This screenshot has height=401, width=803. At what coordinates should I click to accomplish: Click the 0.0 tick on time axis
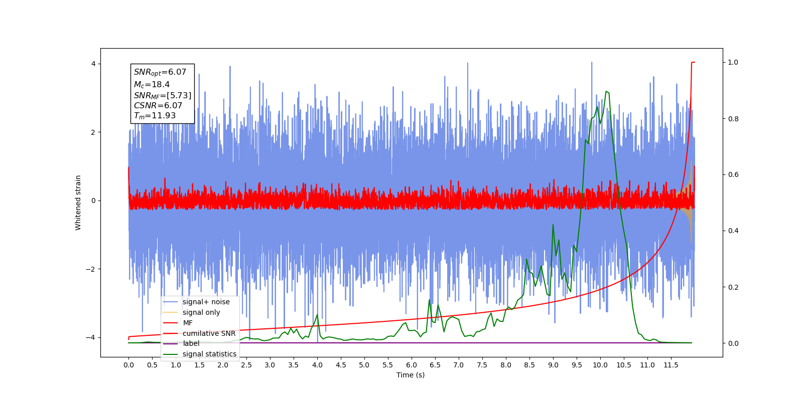pyautogui.click(x=128, y=365)
